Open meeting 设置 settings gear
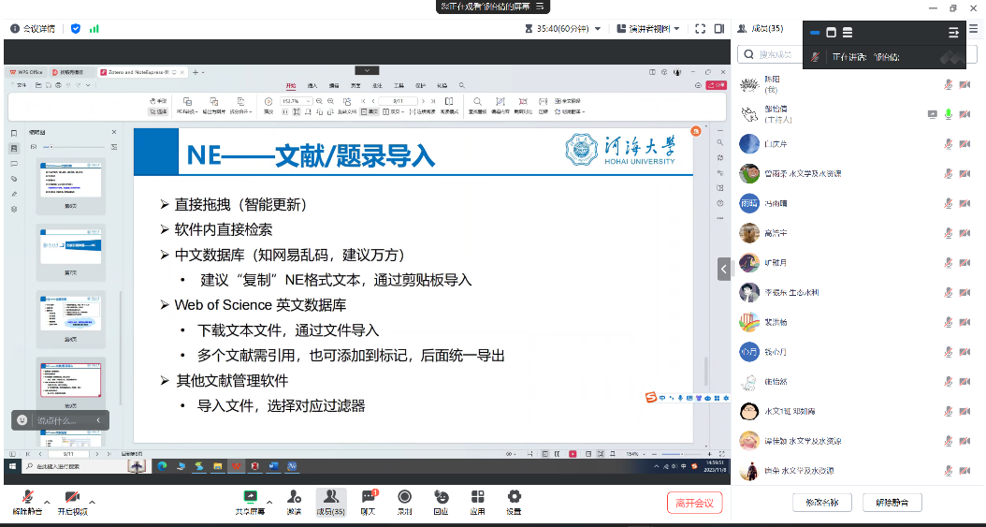This screenshot has height=527, width=986. 514,497
